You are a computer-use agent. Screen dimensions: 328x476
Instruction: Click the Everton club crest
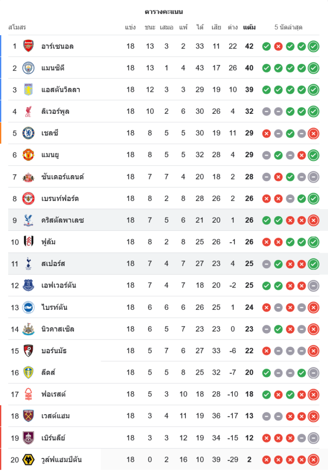coord(29,286)
